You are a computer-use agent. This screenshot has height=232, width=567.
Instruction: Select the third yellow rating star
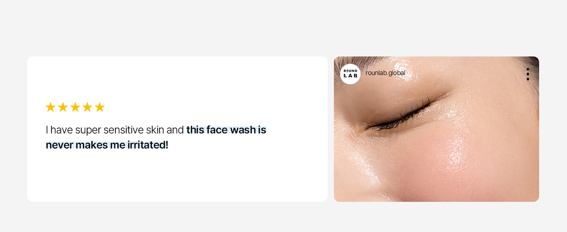75,107
